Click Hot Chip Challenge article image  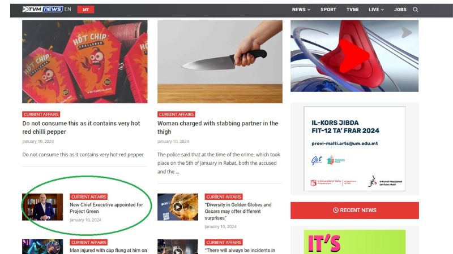point(84,62)
